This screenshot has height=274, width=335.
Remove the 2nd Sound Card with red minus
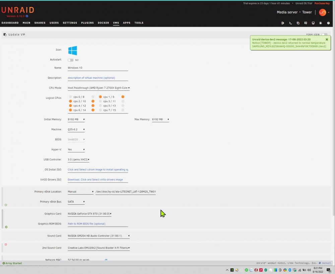coord(6,244)
